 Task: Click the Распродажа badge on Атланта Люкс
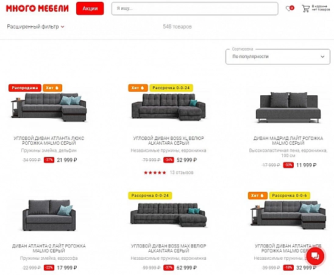[x=25, y=88]
